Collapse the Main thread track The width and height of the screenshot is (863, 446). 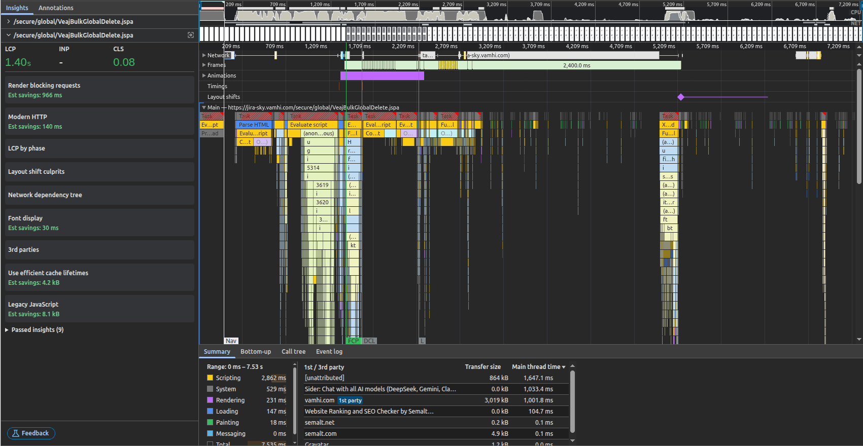[204, 107]
